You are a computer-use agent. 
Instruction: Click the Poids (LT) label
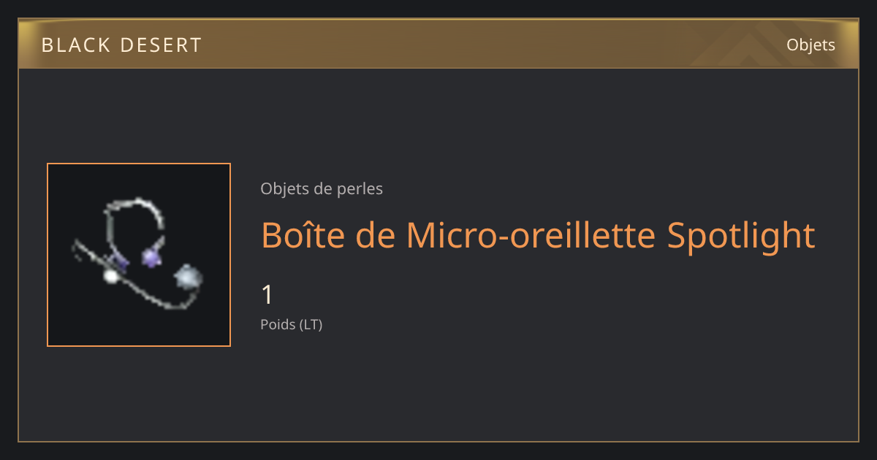tap(292, 324)
